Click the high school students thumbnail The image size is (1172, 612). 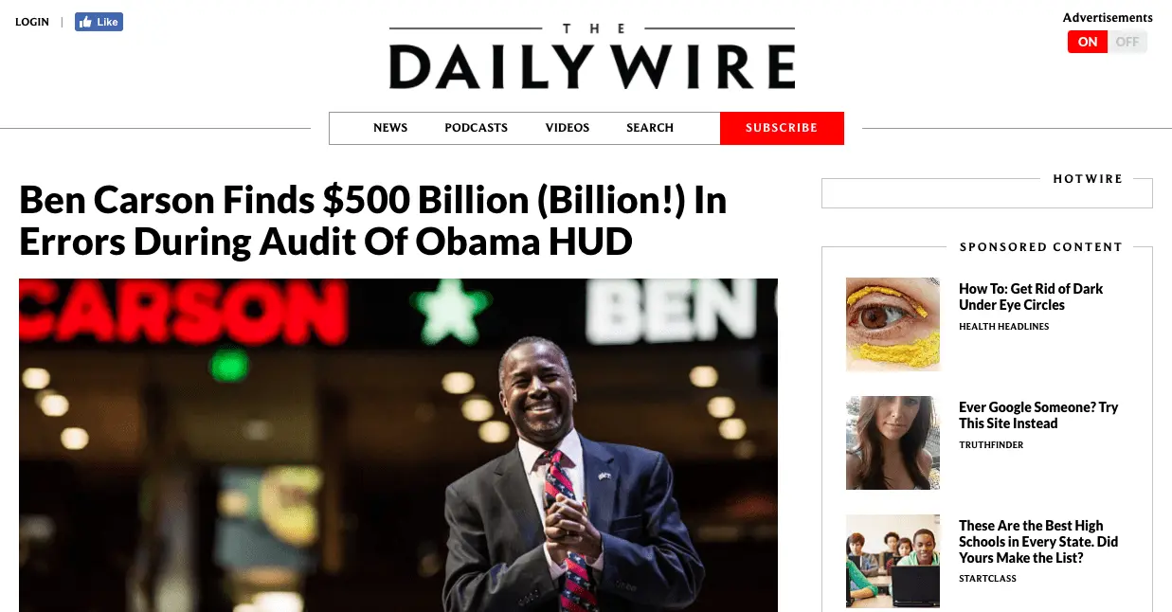893,561
